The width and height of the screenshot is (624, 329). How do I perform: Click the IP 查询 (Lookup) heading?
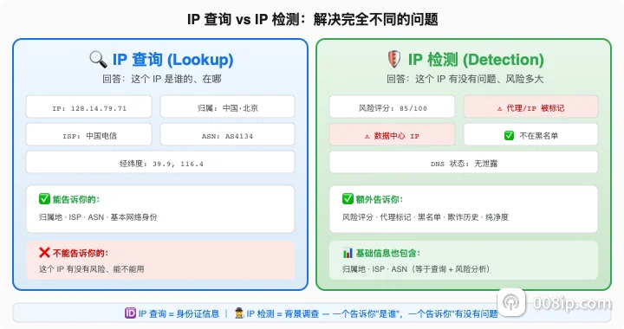[172, 60]
